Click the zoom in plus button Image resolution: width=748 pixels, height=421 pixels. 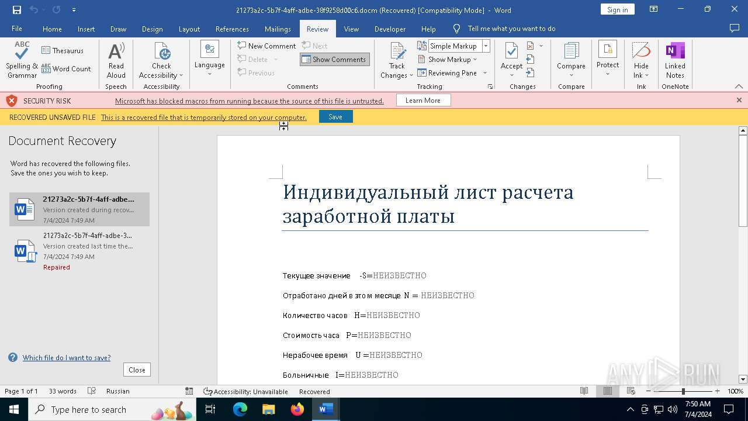[x=717, y=391]
